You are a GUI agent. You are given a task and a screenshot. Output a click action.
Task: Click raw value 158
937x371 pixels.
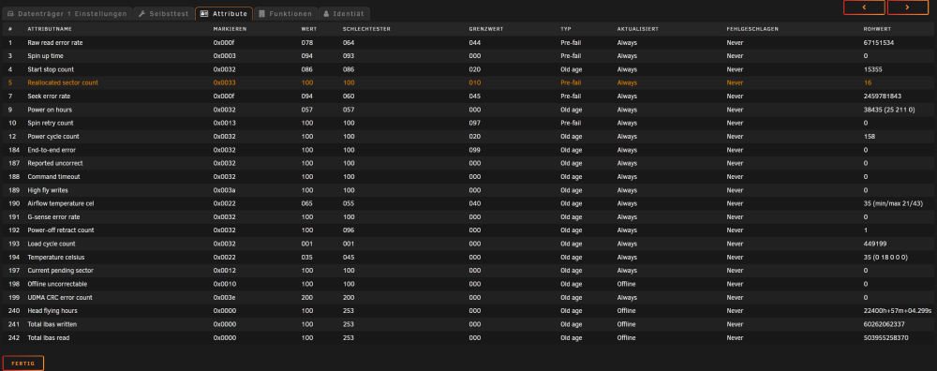(870, 136)
